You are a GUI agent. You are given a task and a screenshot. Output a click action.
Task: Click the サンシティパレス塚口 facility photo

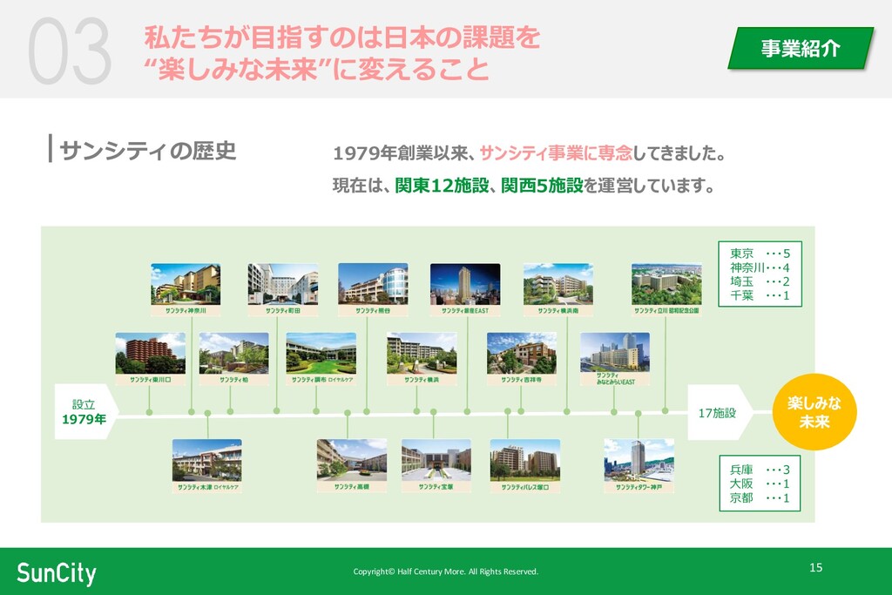point(525,460)
